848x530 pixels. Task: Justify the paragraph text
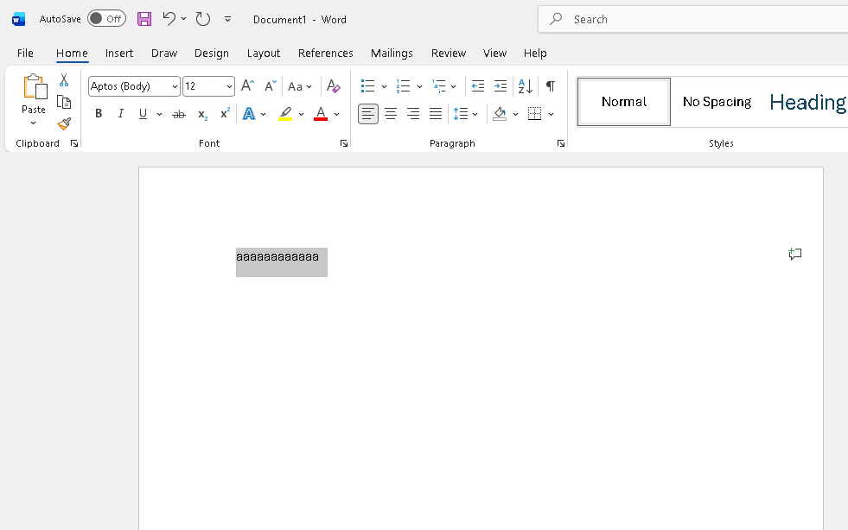coord(436,114)
